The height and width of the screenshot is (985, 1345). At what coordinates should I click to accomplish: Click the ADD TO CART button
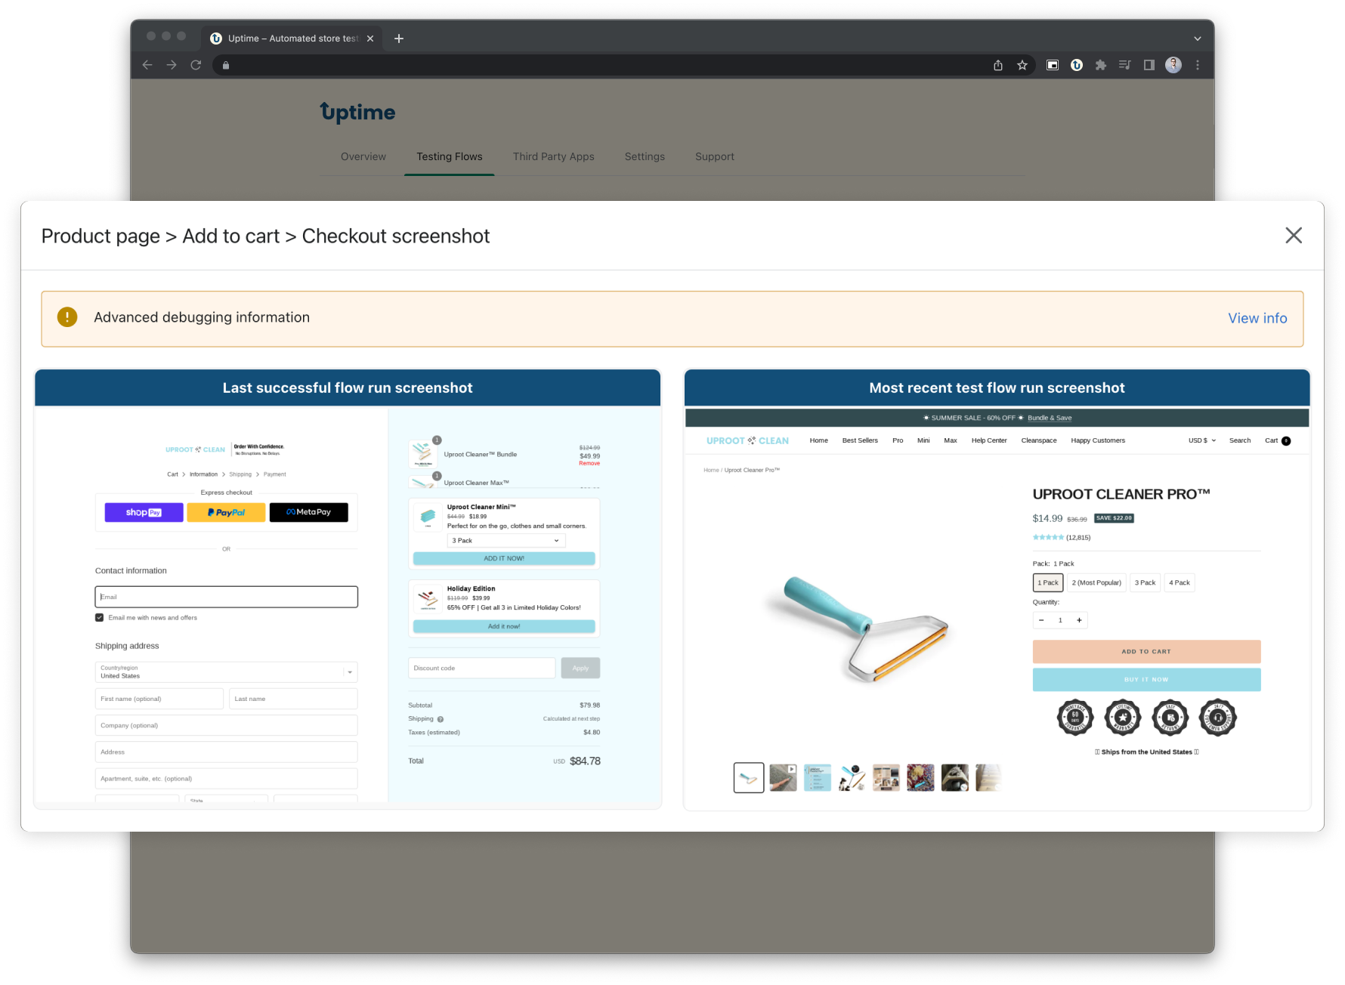1146,652
